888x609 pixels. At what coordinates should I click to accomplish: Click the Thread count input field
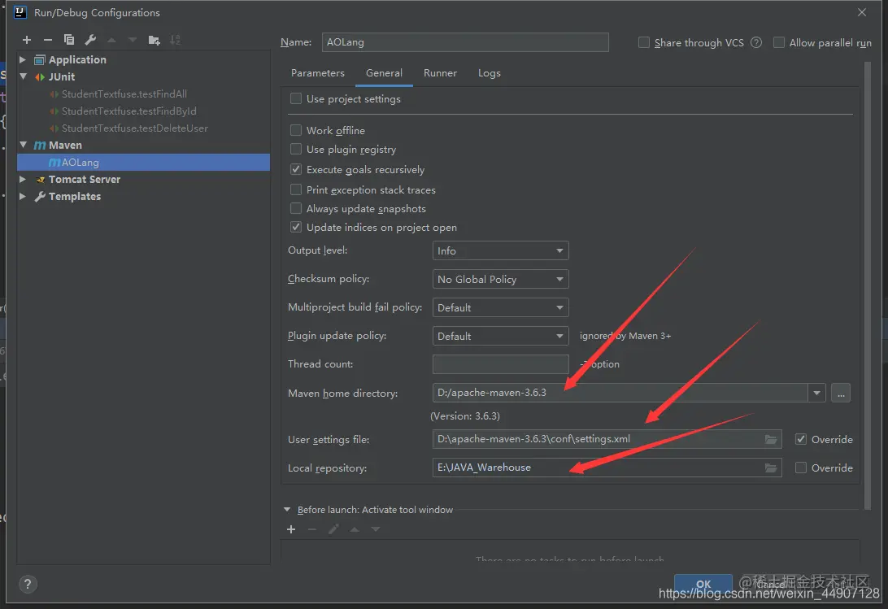tap(501, 364)
